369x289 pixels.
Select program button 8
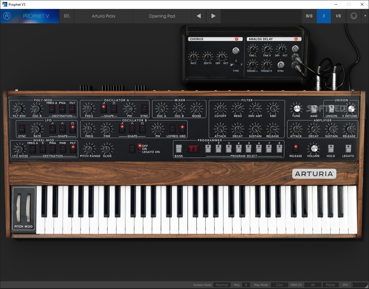pyautogui.click(x=279, y=149)
